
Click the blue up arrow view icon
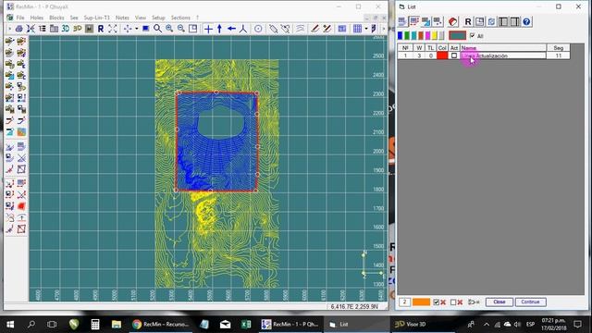coord(219,29)
